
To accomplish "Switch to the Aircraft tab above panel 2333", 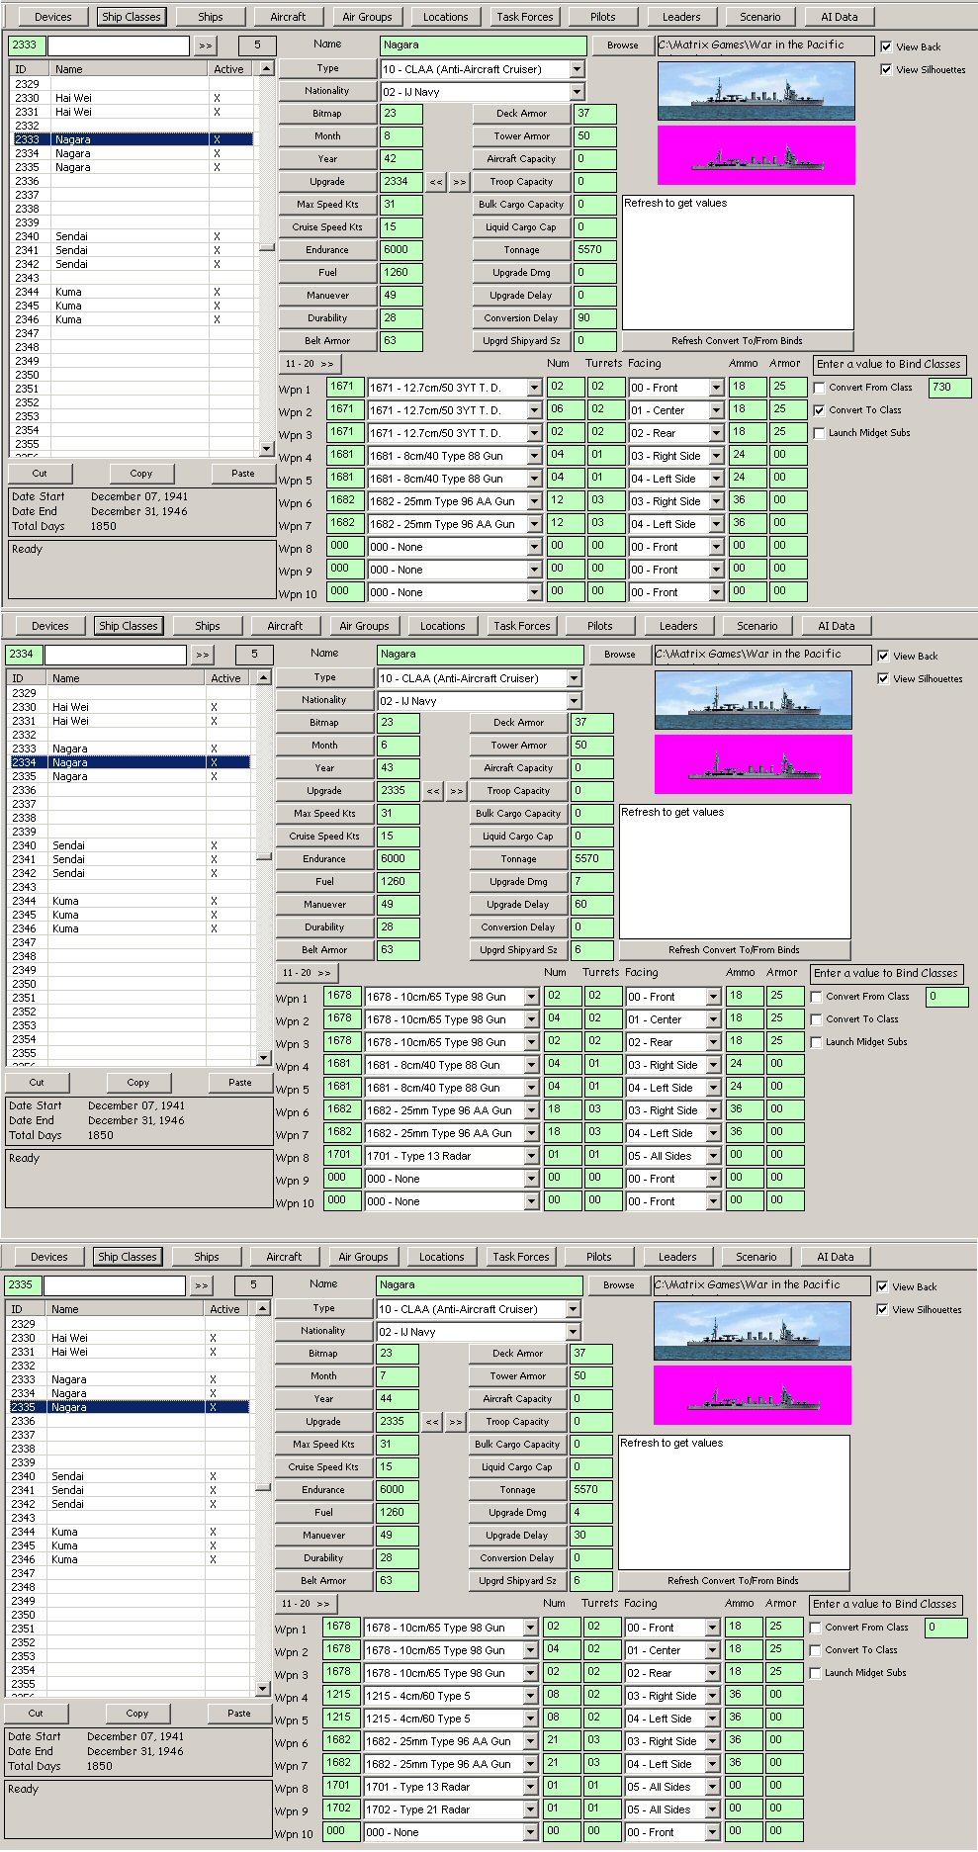I will click(x=288, y=17).
